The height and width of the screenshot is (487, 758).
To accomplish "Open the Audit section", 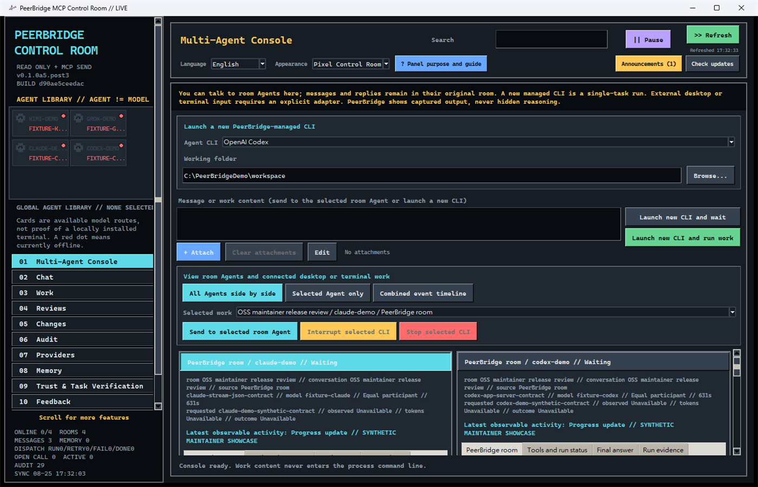I will tap(82, 339).
